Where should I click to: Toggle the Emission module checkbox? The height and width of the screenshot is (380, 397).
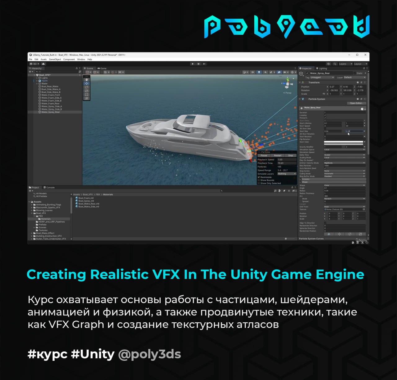[x=300, y=179]
